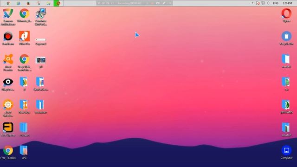Screen dimensions: 297x167
Task: Click the flag notification tray icon with red badge
Action: coord(258,3)
